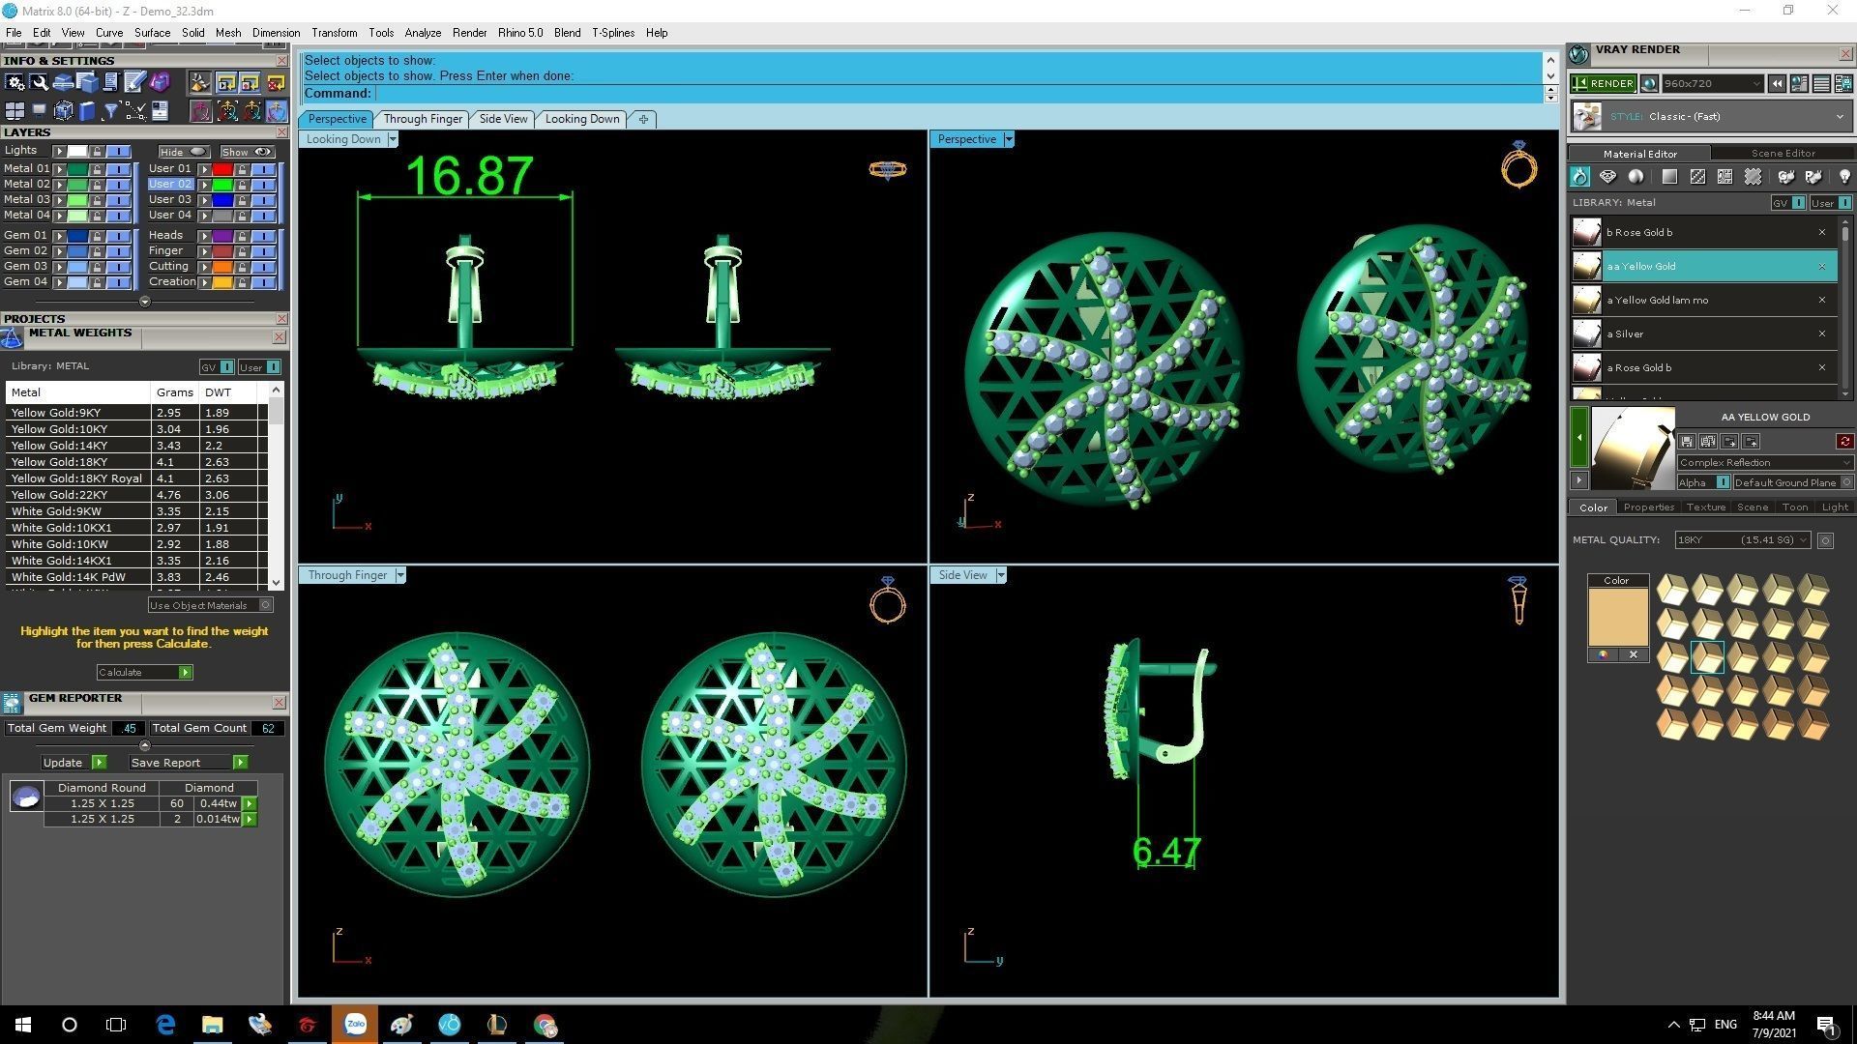Click the Save Report button
This screenshot has width=1857, height=1044.
(x=165, y=763)
